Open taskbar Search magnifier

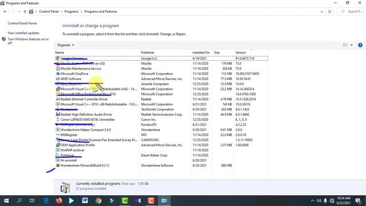[x=19, y=201]
